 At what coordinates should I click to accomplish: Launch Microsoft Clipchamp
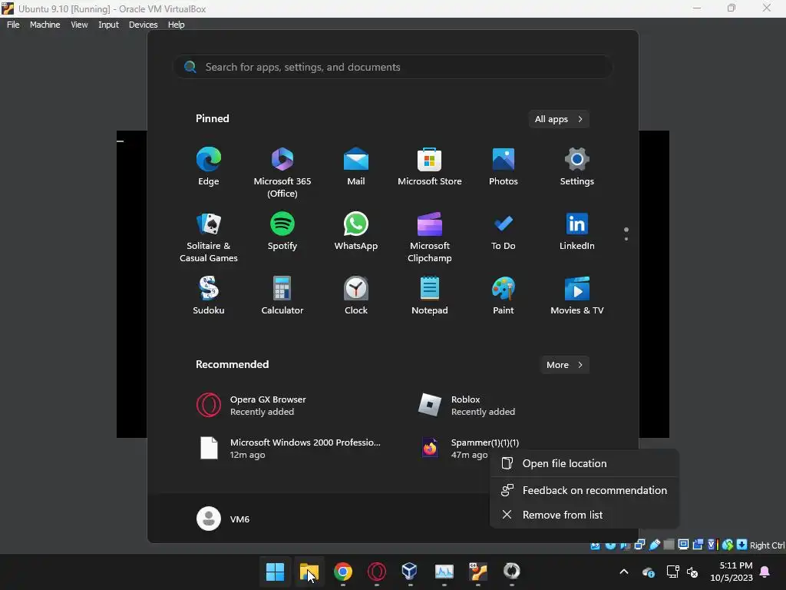(x=430, y=237)
